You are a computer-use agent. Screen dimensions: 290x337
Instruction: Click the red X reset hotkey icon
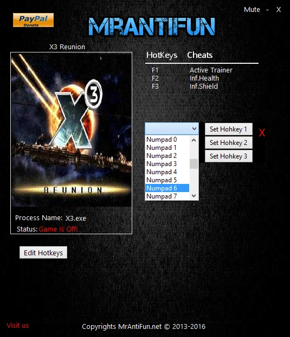[262, 133]
